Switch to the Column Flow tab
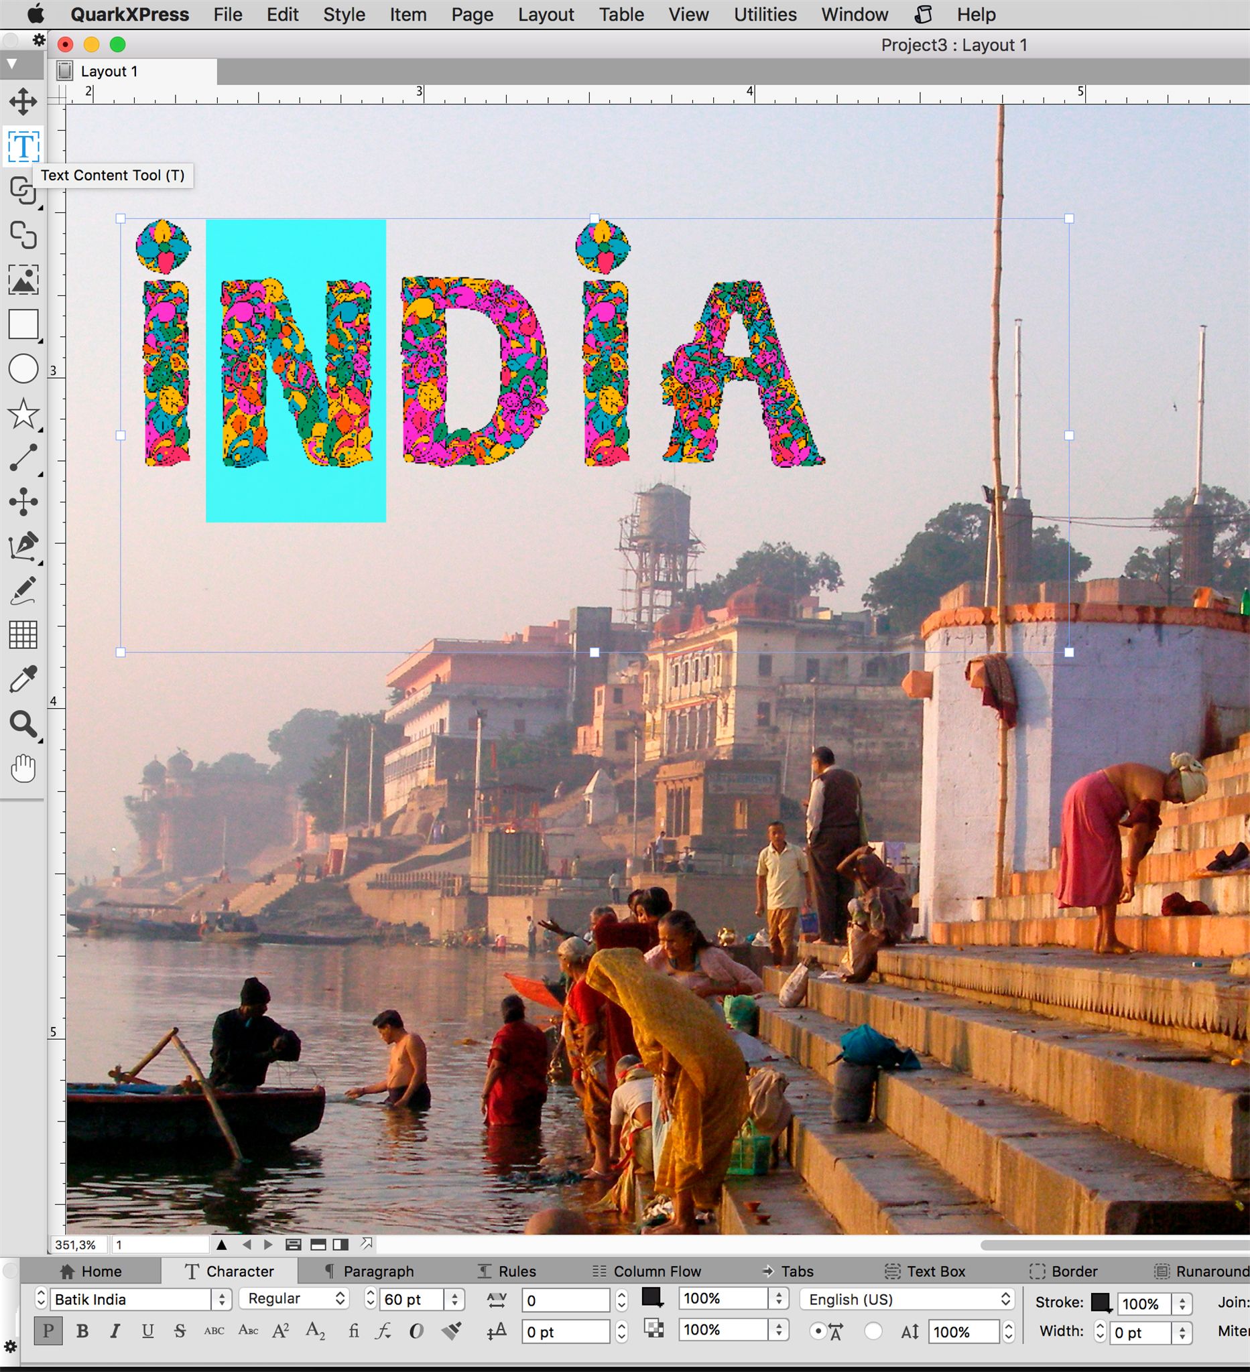The width and height of the screenshot is (1250, 1372). click(646, 1272)
